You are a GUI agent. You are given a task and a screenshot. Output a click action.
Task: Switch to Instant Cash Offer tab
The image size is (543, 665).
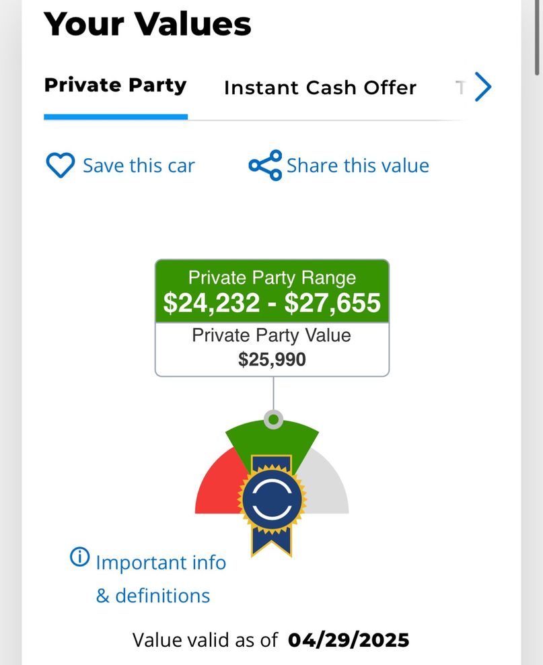coord(320,87)
